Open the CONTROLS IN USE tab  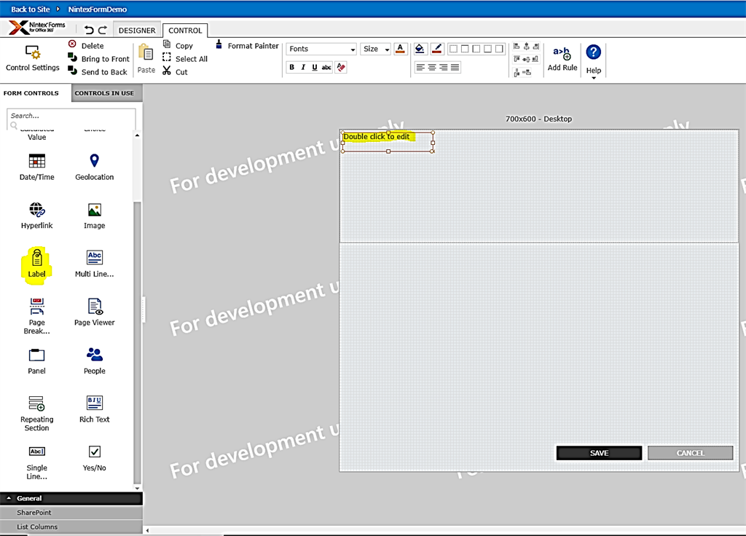click(x=106, y=93)
